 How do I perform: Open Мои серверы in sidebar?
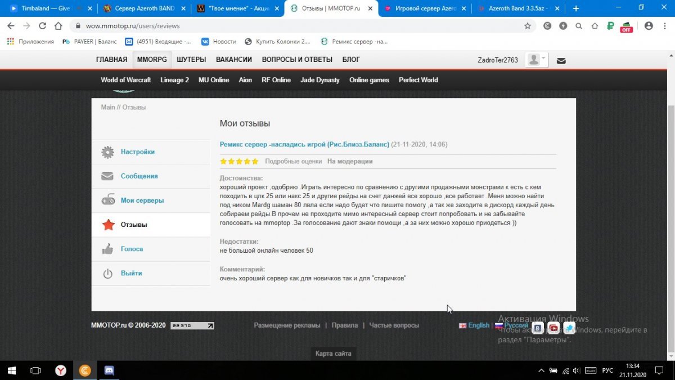[x=142, y=200]
